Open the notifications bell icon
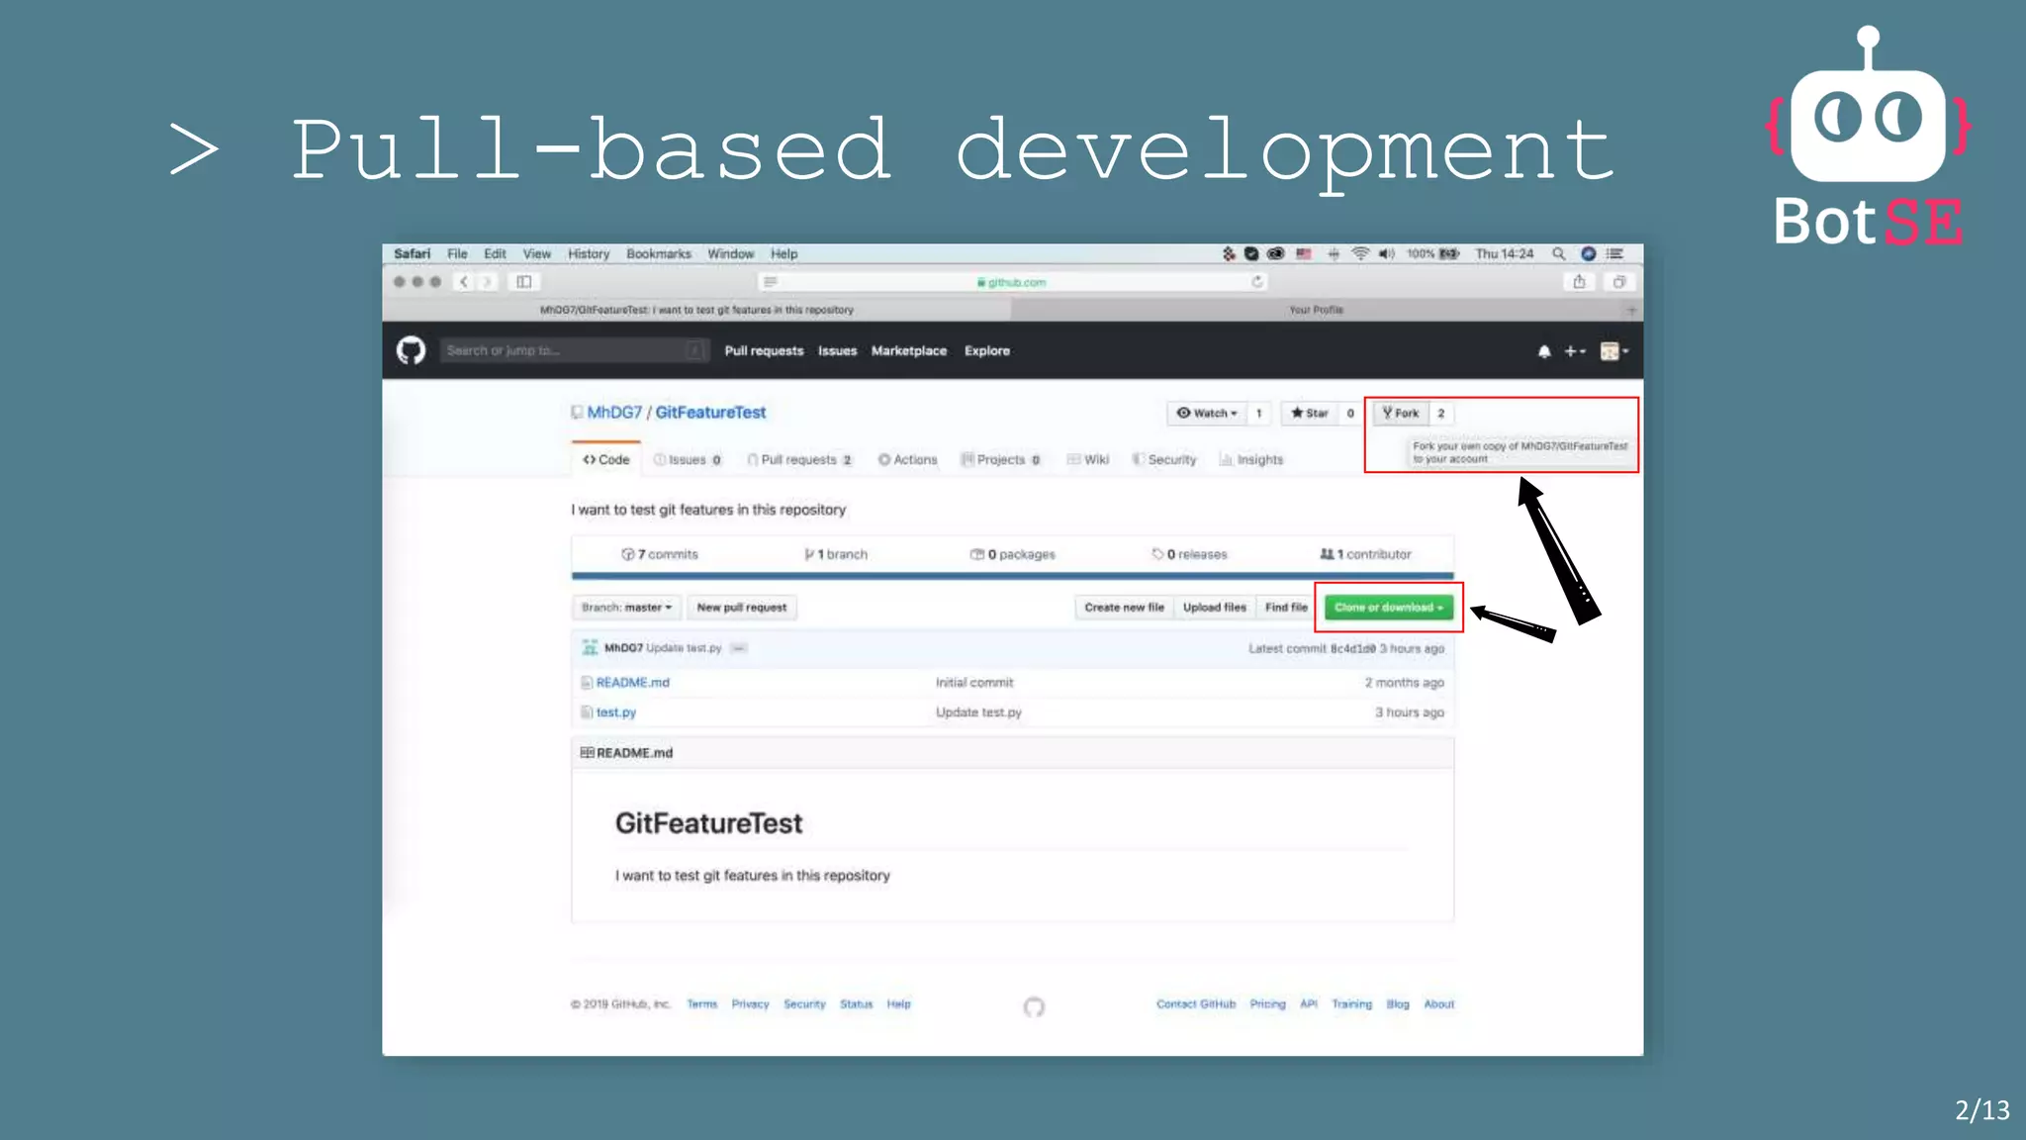Viewport: 2026px width, 1140px height. click(x=1544, y=351)
